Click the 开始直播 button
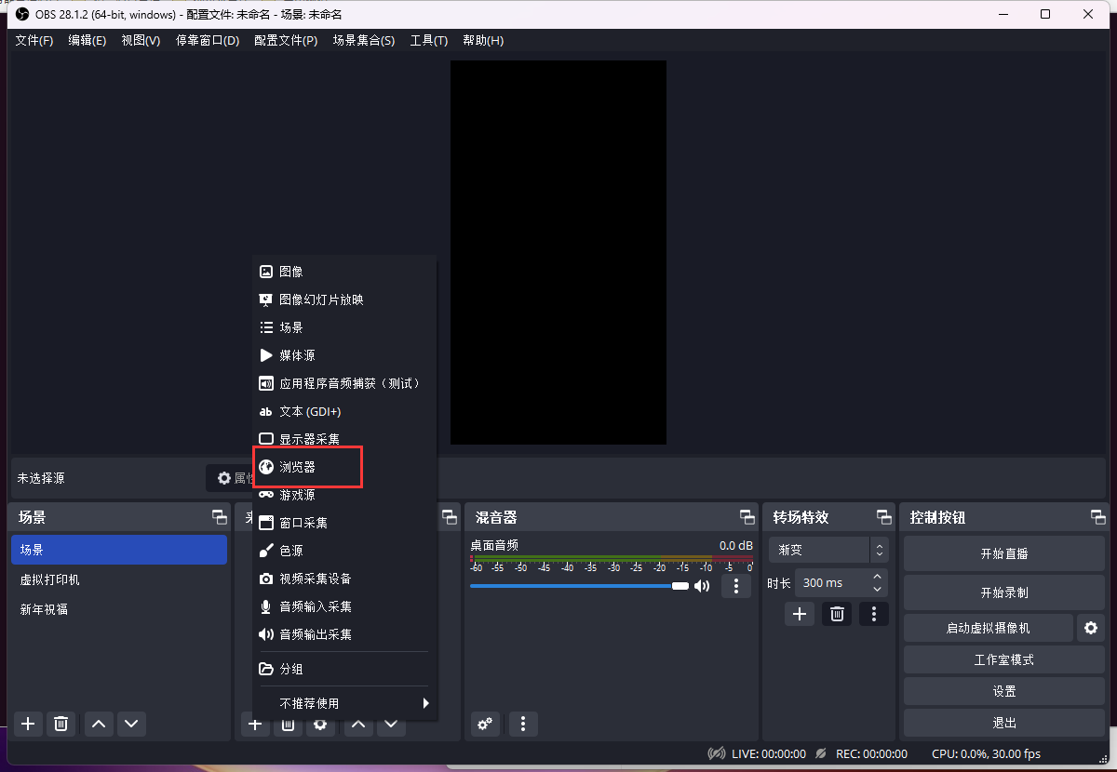The width and height of the screenshot is (1117, 772). pyautogui.click(x=1003, y=553)
